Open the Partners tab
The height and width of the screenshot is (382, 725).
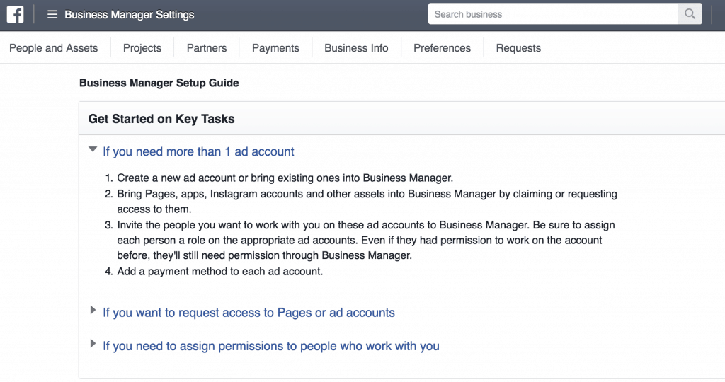[207, 48]
